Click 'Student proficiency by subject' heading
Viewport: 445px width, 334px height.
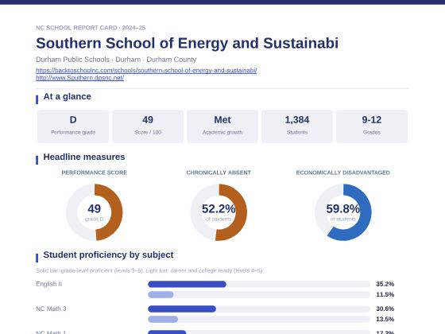[x=108, y=254]
